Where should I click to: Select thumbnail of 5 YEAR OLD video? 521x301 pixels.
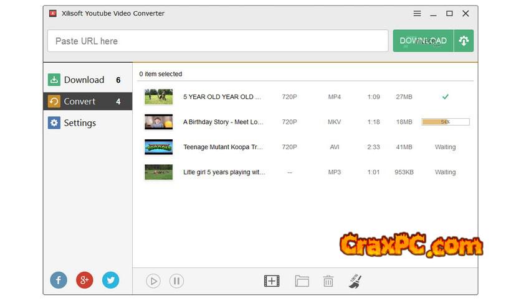pyautogui.click(x=158, y=97)
